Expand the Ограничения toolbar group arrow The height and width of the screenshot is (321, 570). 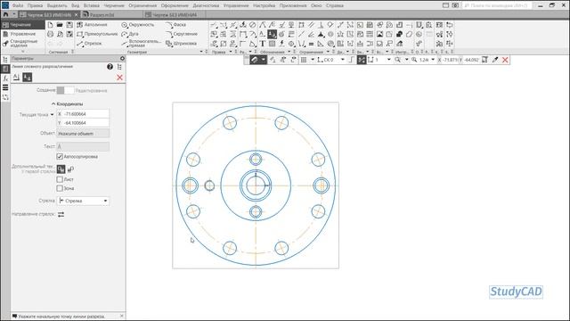tap(328, 52)
